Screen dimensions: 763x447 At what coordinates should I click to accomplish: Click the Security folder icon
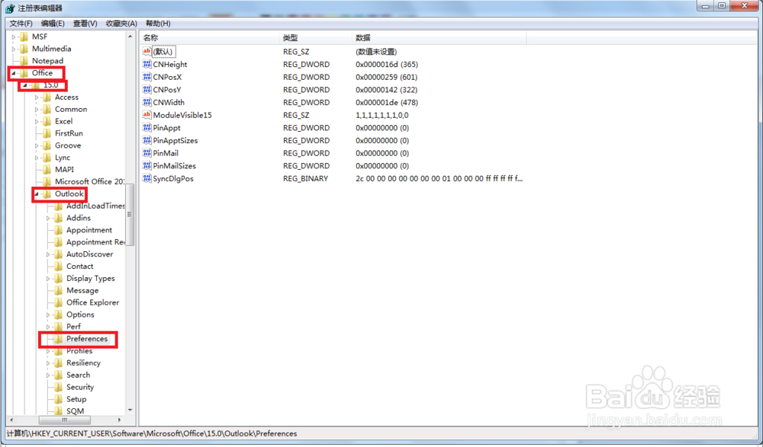pos(59,388)
